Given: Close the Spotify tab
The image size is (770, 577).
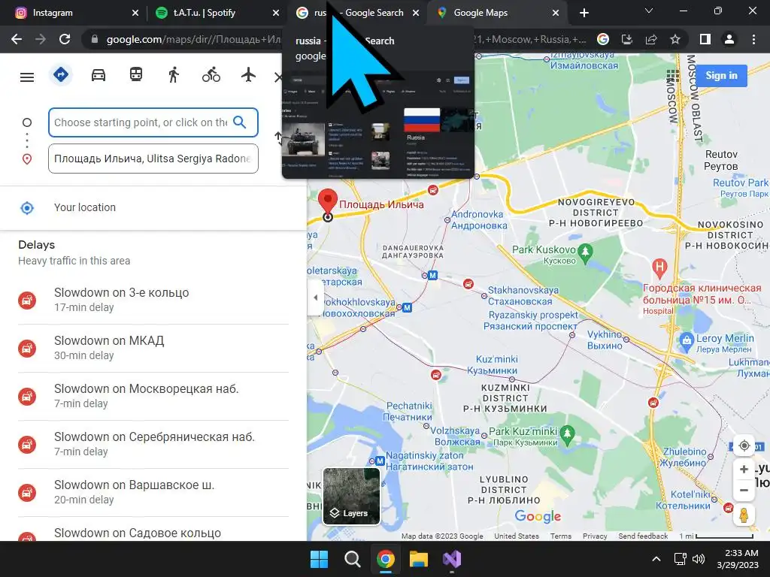Looking at the screenshot, I should pyautogui.click(x=276, y=13).
